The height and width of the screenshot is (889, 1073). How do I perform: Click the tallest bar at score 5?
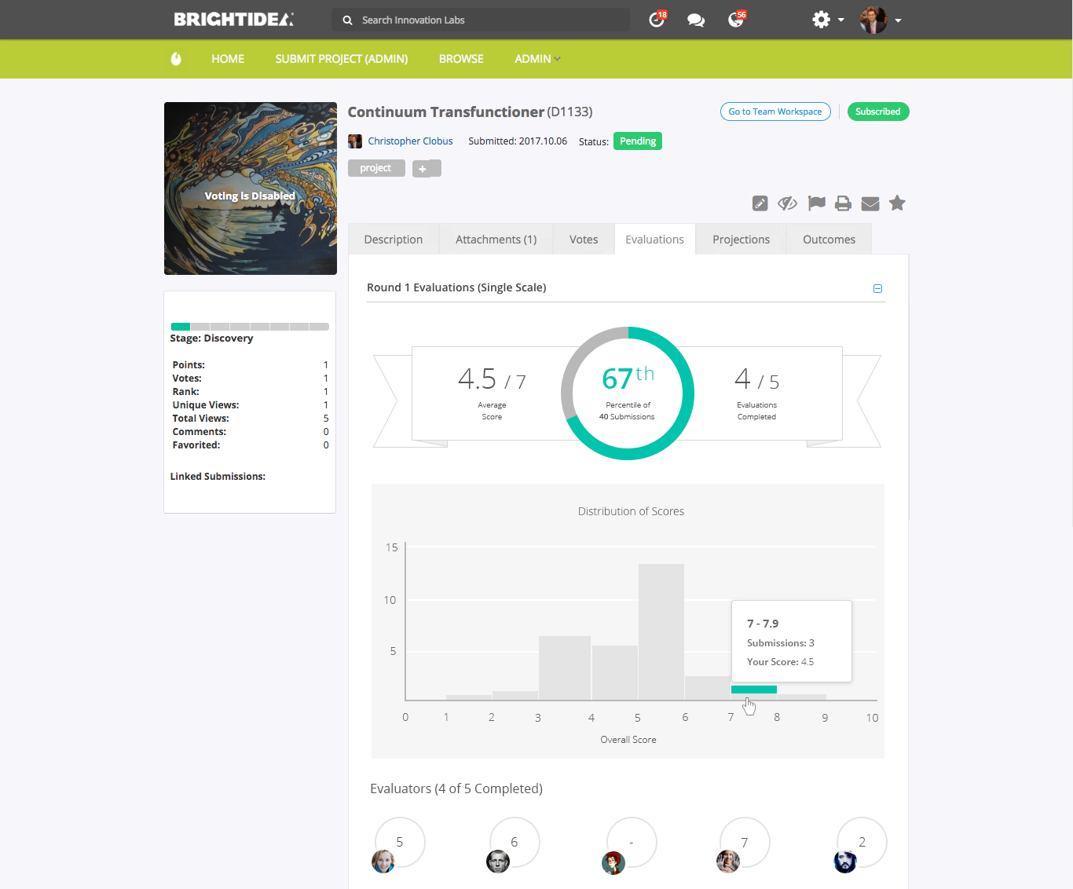click(661, 631)
